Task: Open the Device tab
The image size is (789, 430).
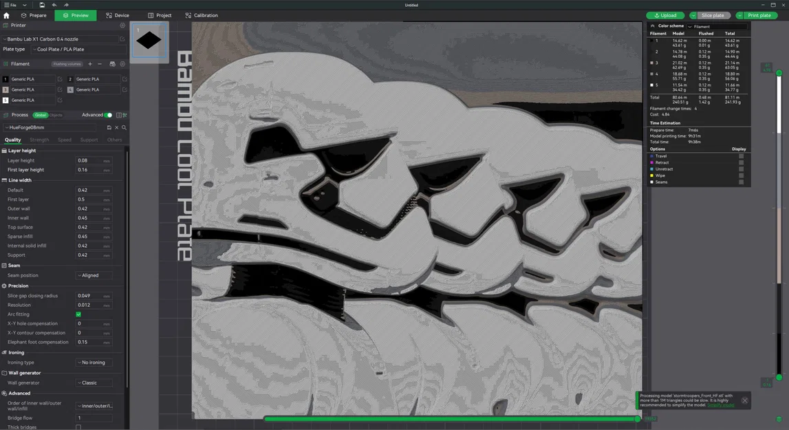Action: 117,16
